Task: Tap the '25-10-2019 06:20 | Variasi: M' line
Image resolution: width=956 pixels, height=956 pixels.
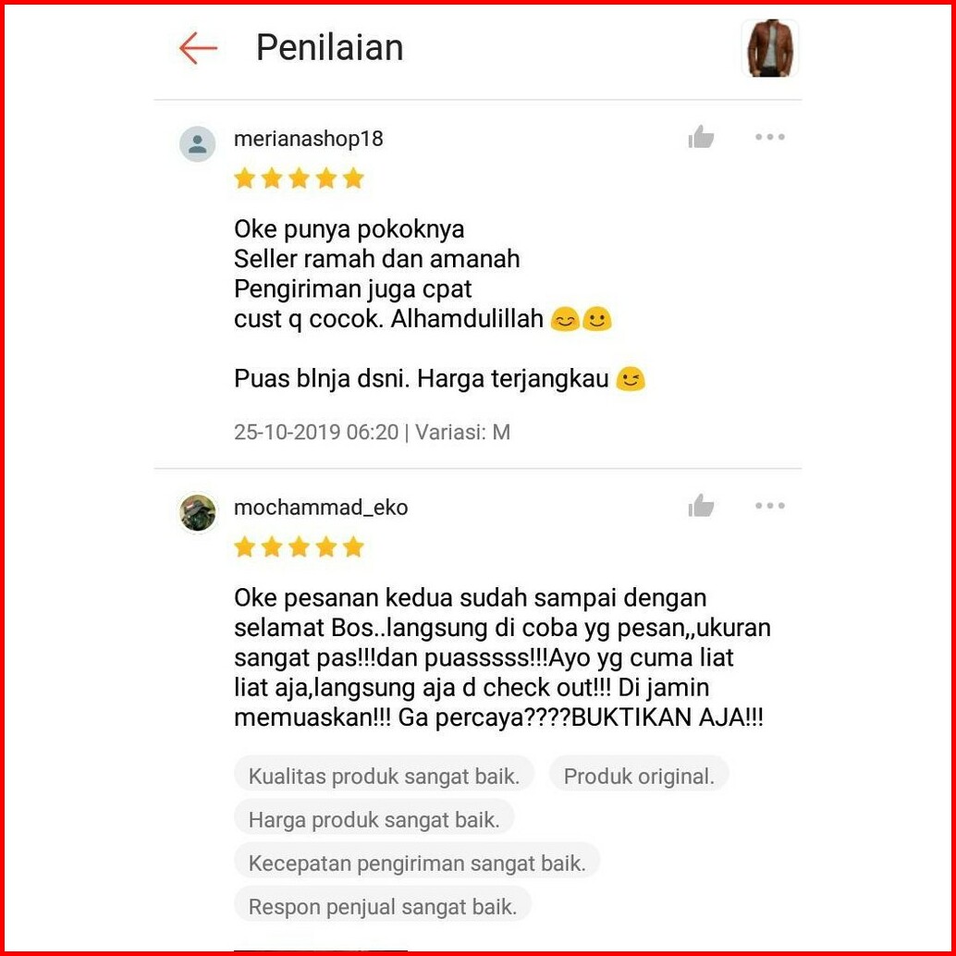Action: 372,433
